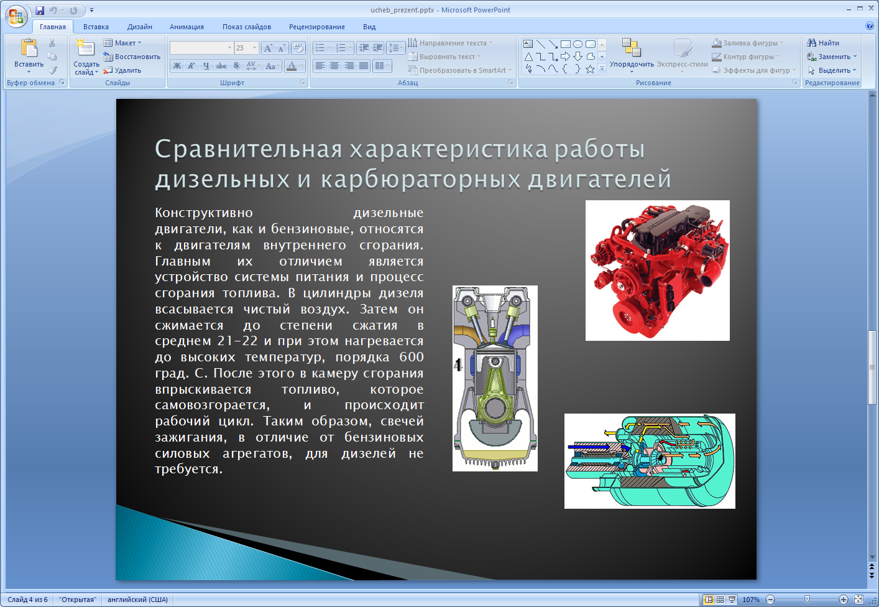Open line spacing dropdown
The width and height of the screenshot is (879, 607).
(x=395, y=48)
